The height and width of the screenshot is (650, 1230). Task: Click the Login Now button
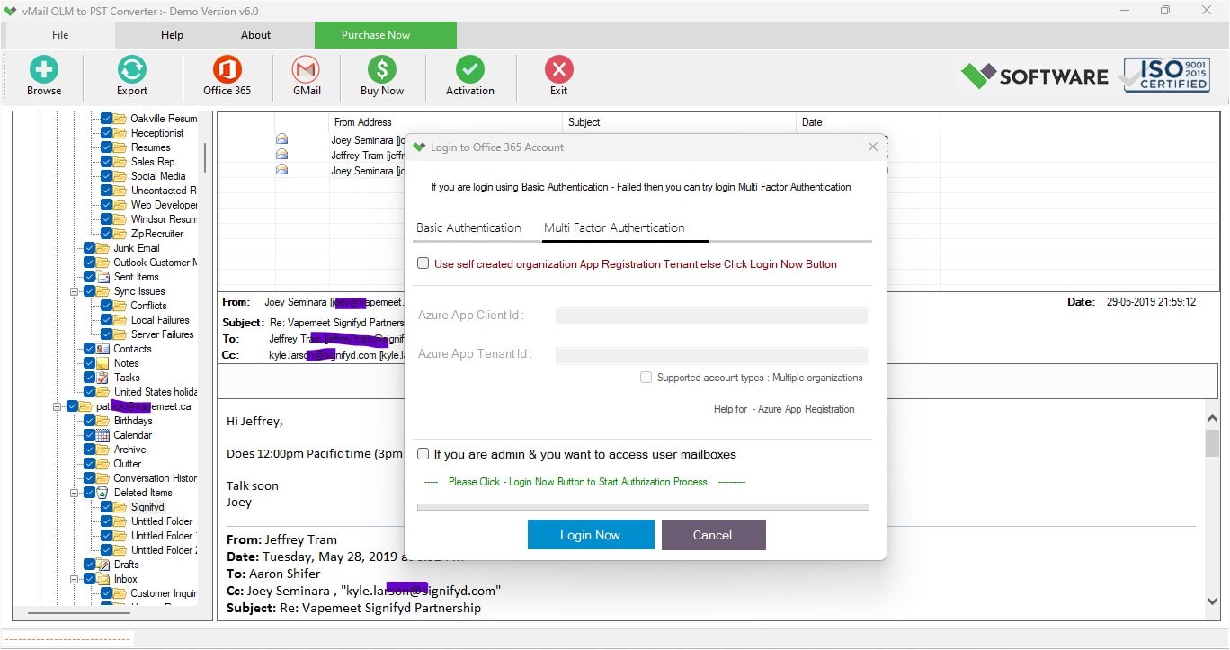coord(590,535)
